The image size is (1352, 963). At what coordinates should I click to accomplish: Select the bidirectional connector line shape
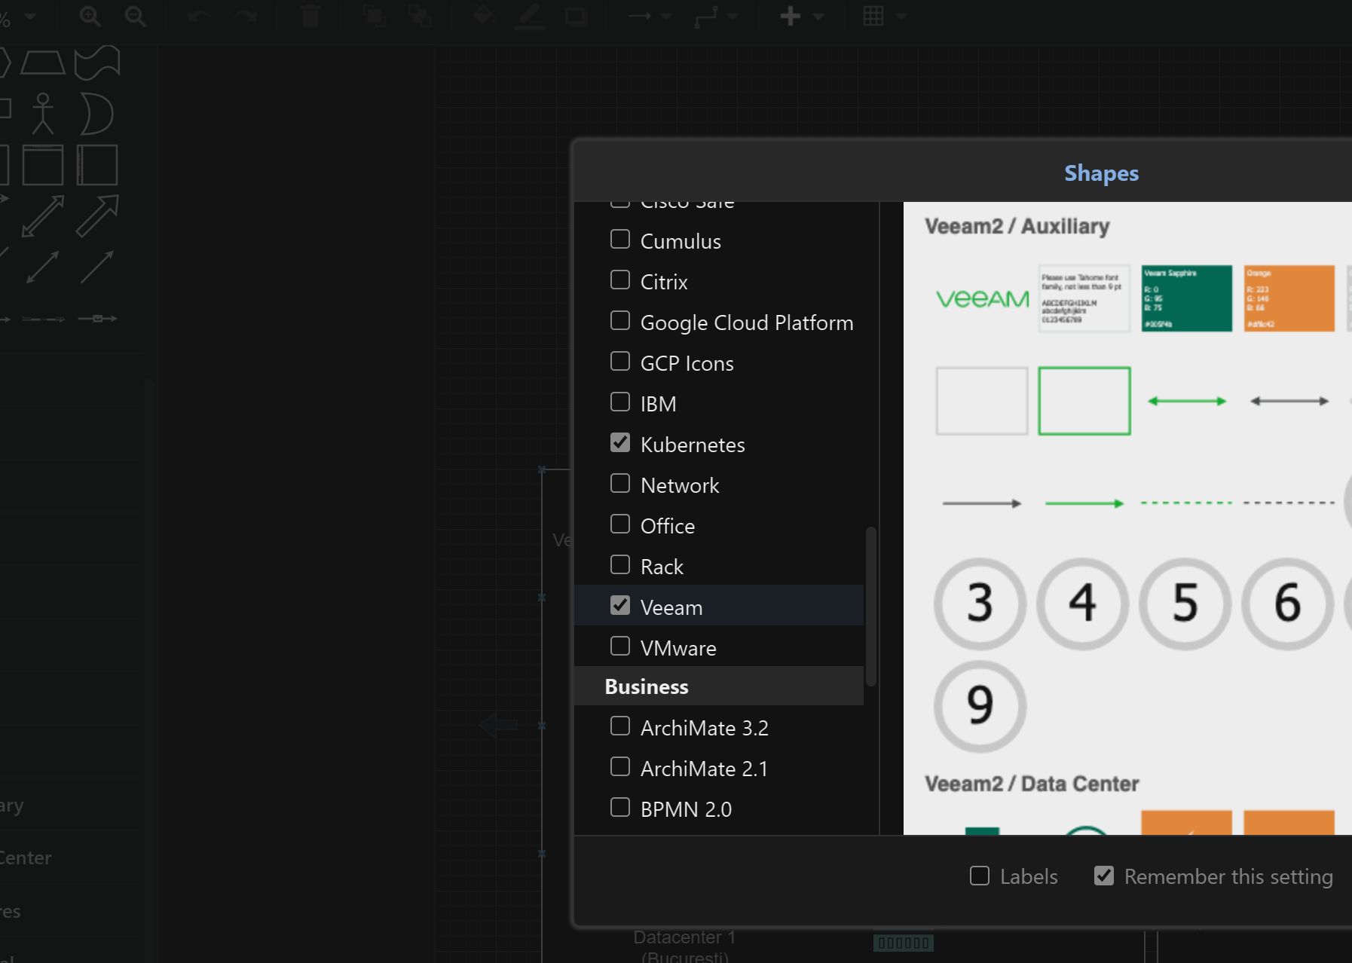(x=43, y=267)
